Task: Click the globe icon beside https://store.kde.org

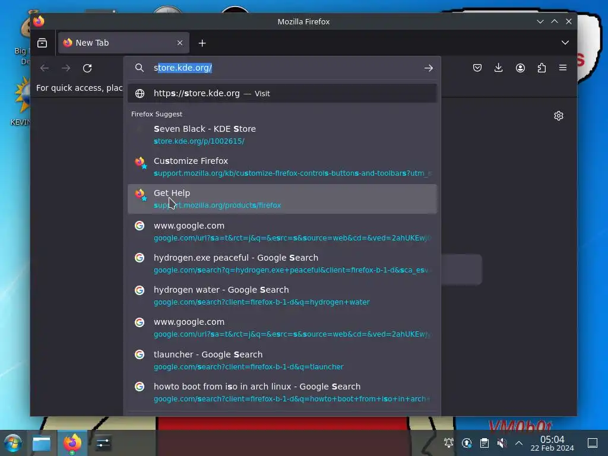Action: tap(140, 93)
